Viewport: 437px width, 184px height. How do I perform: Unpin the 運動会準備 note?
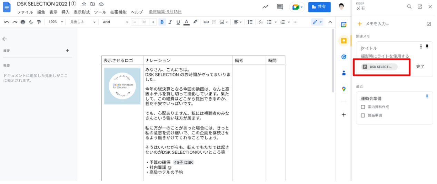pyautogui.click(x=427, y=97)
